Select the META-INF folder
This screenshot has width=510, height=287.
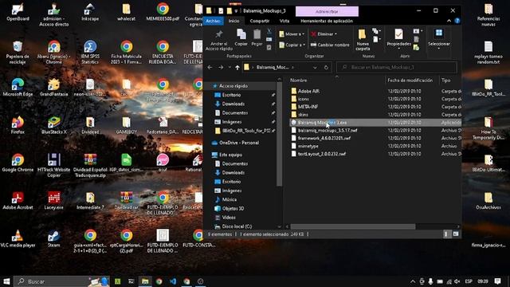tap(308, 107)
